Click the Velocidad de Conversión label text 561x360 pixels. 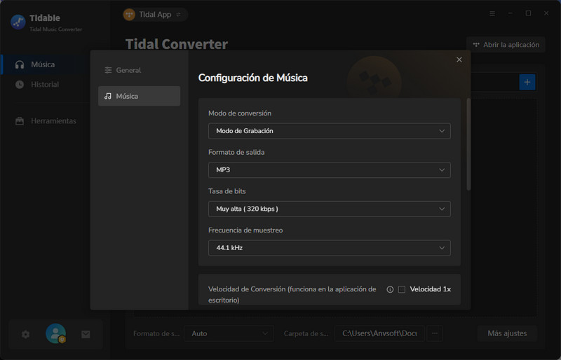[x=292, y=295]
